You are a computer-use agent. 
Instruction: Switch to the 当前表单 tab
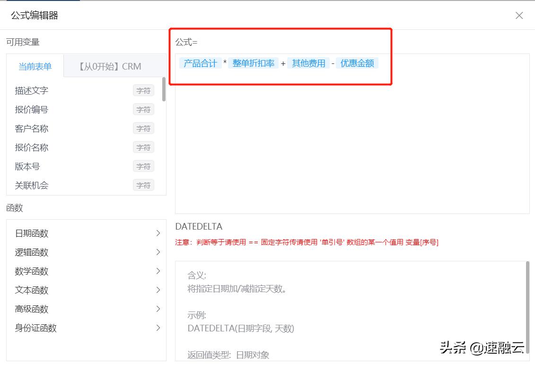point(35,66)
